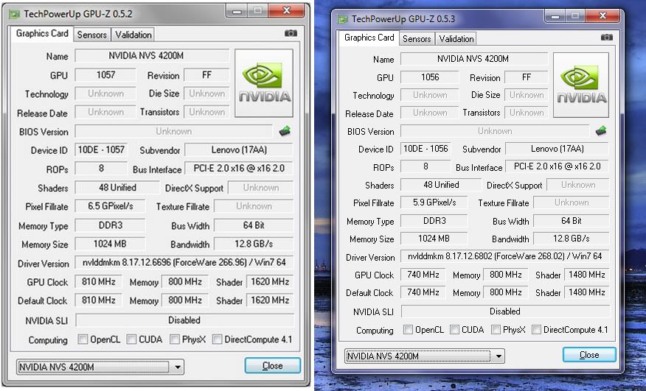The image size is (646, 391).
Task: Click Subvendor Lenovo (17AA) field in GPU-Z 0.5.3
Action: coord(557,149)
